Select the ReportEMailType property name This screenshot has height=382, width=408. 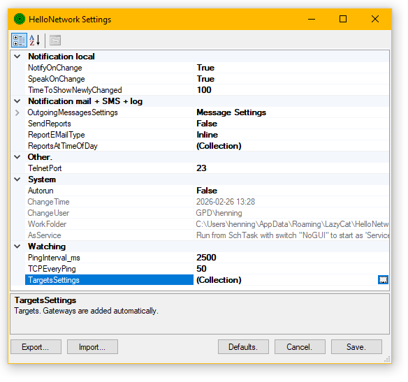click(57, 135)
